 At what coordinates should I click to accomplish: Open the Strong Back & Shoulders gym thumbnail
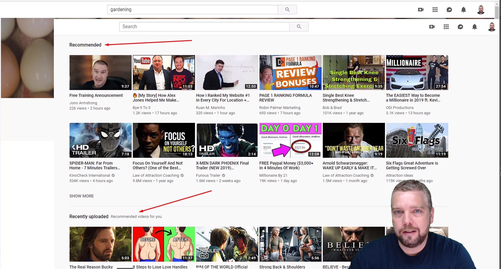tap(290, 244)
